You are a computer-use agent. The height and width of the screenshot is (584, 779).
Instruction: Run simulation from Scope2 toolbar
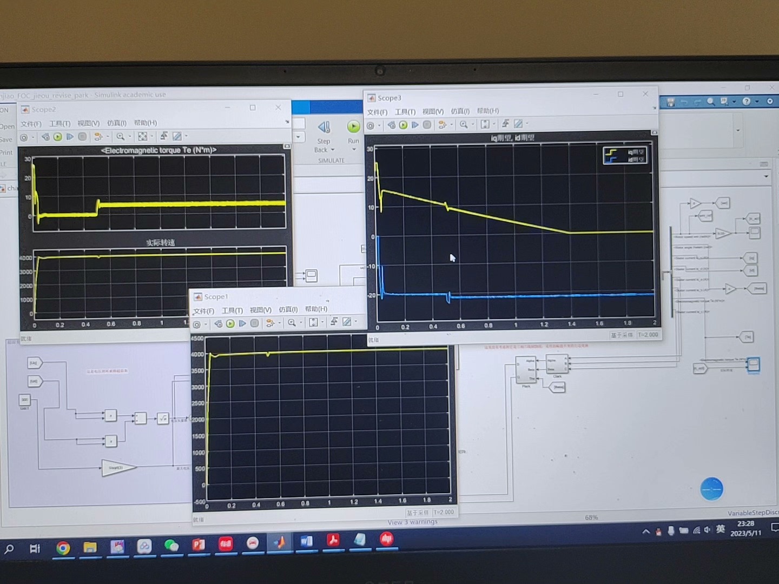pos(58,137)
